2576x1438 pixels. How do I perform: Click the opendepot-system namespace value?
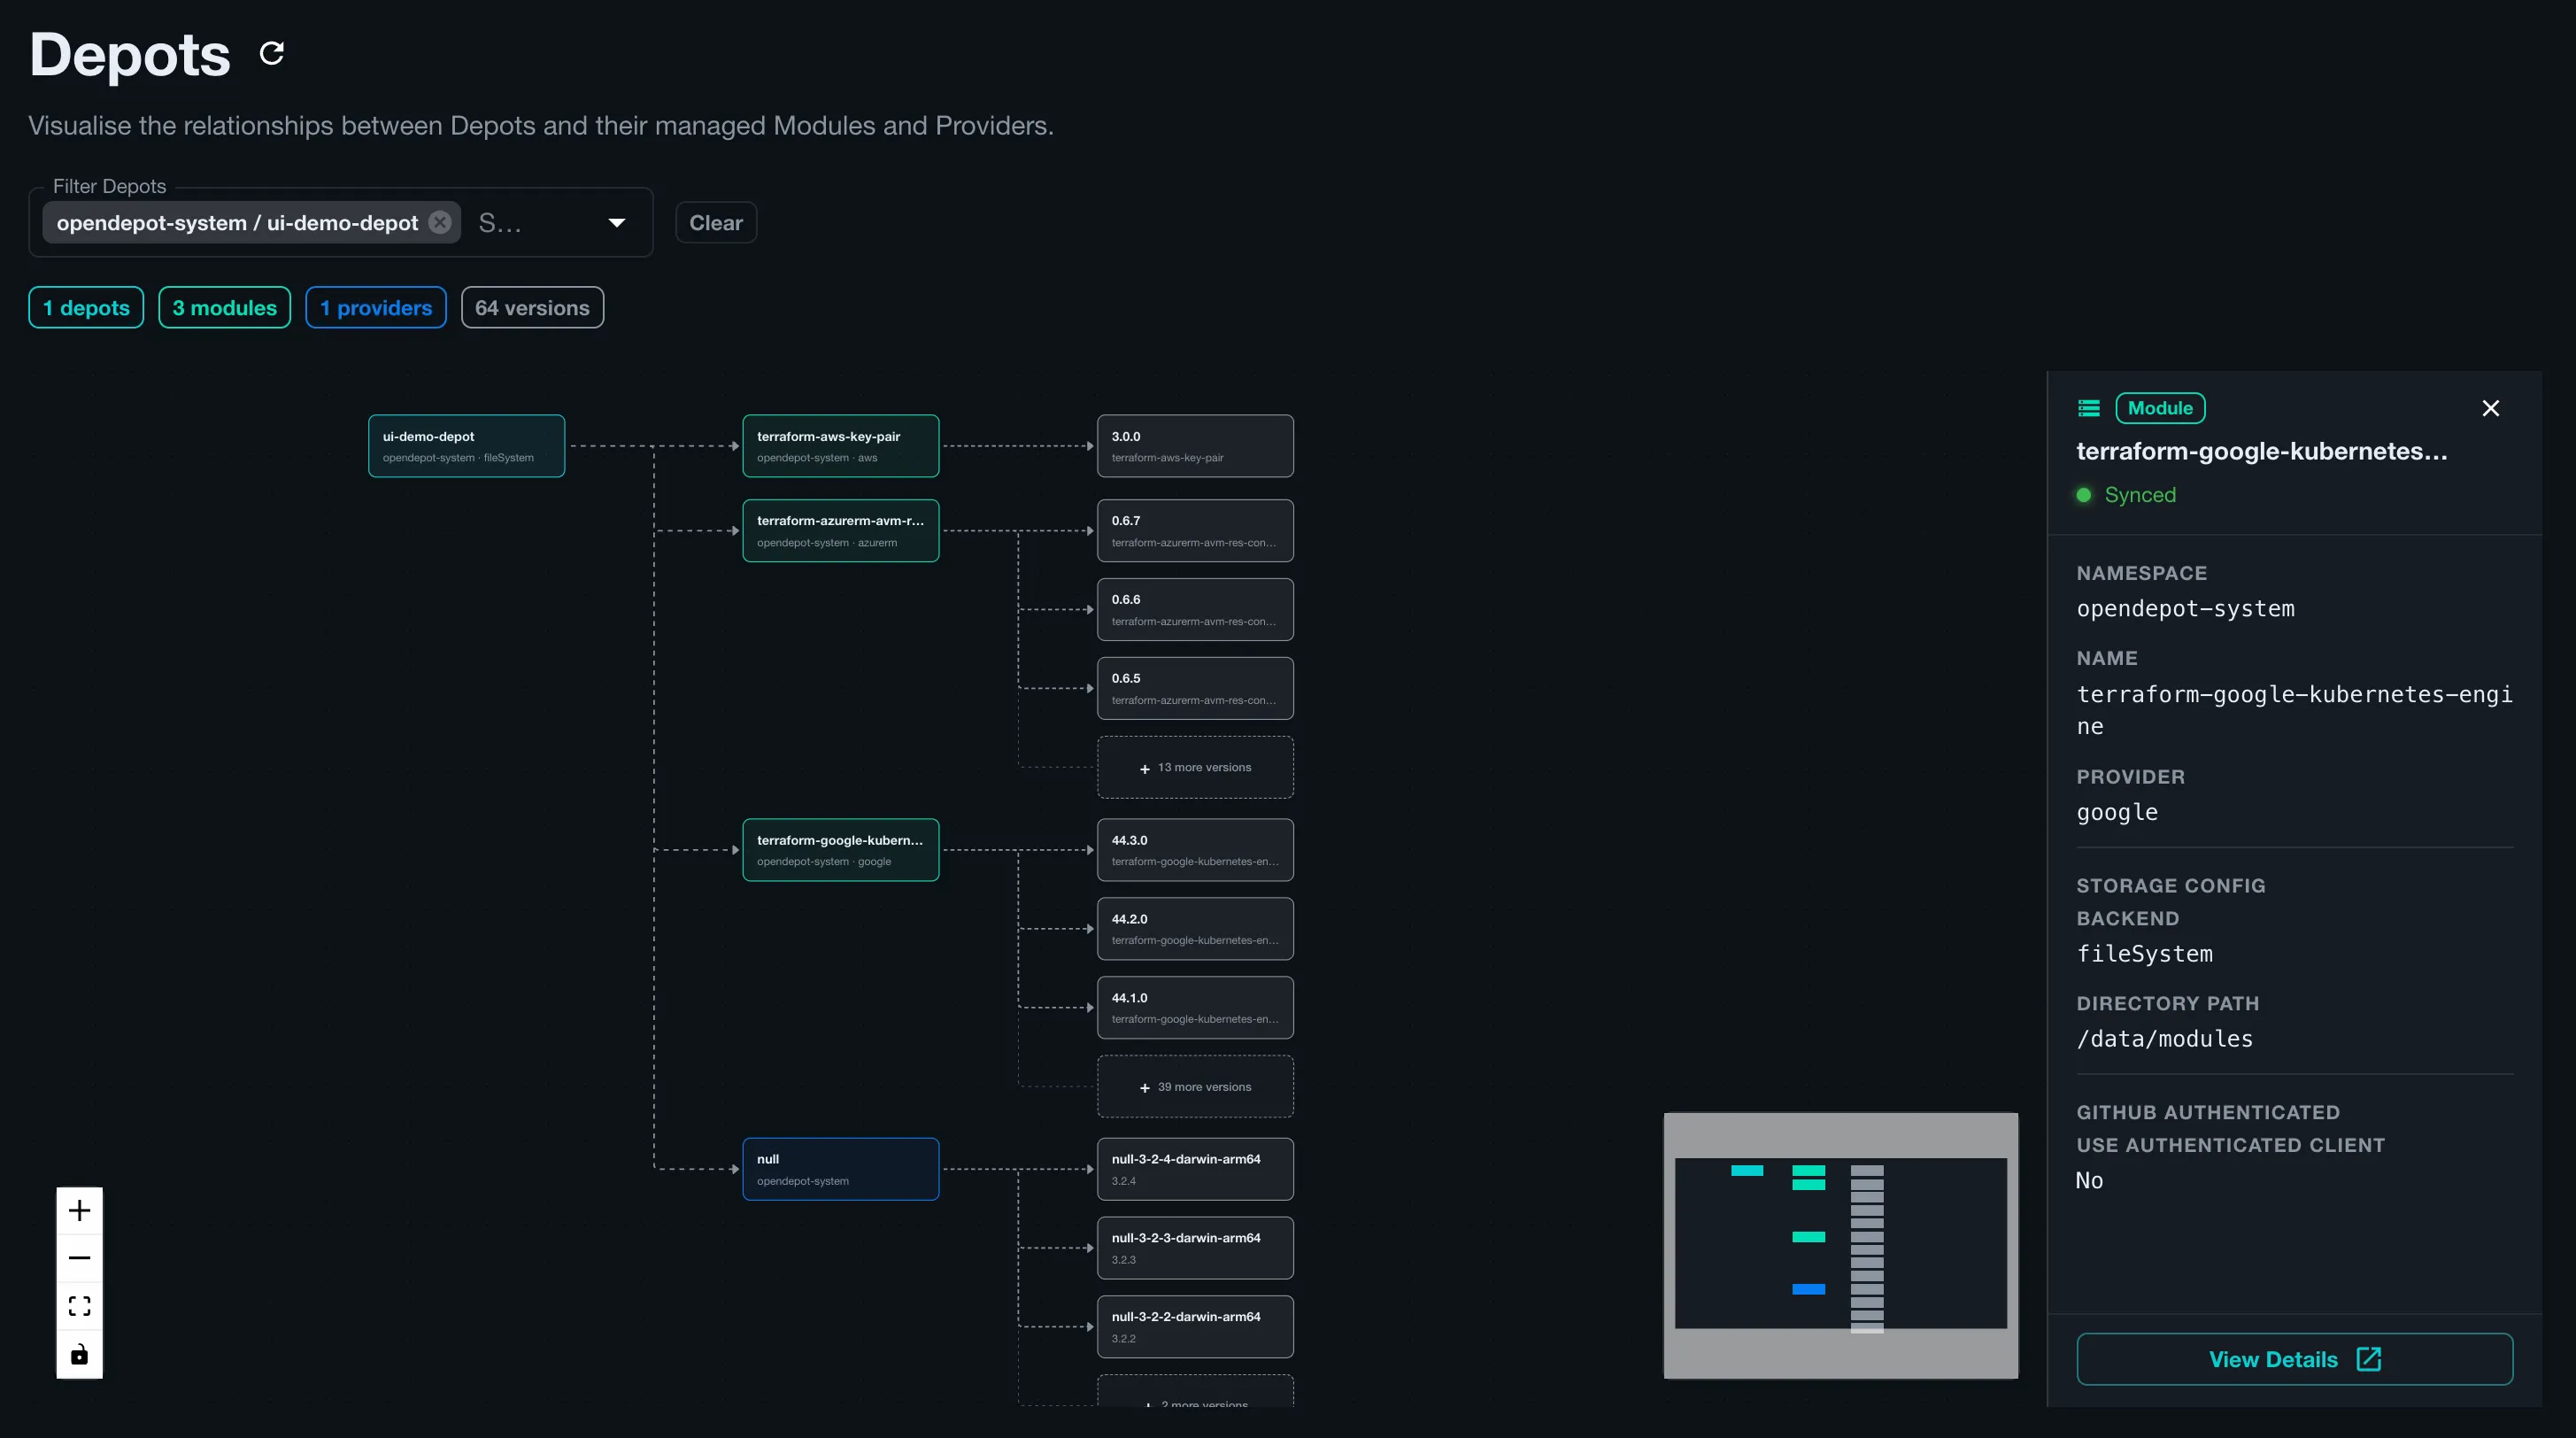point(2186,609)
